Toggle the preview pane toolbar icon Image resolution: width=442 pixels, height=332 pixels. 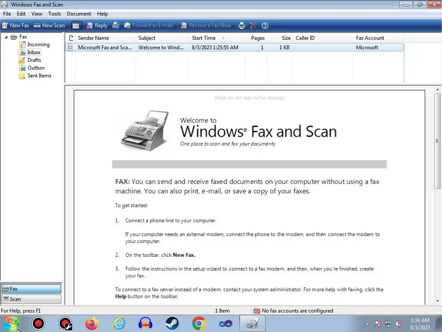[76, 26]
